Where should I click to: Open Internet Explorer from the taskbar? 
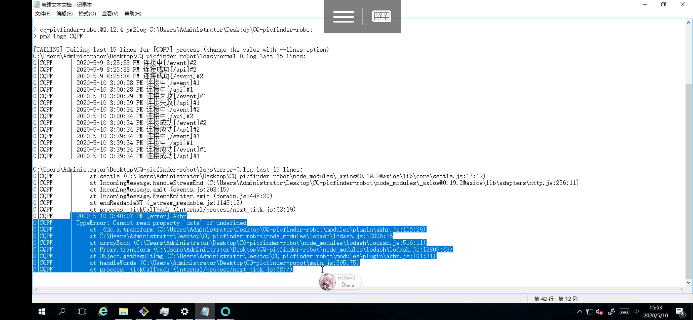103,312
